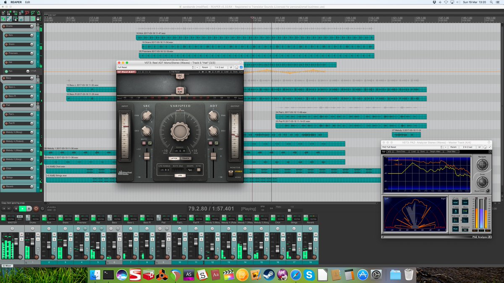This screenshot has width=504, height=283.
Task: Select the Choir track in the track list
Action: [x=18, y=169]
